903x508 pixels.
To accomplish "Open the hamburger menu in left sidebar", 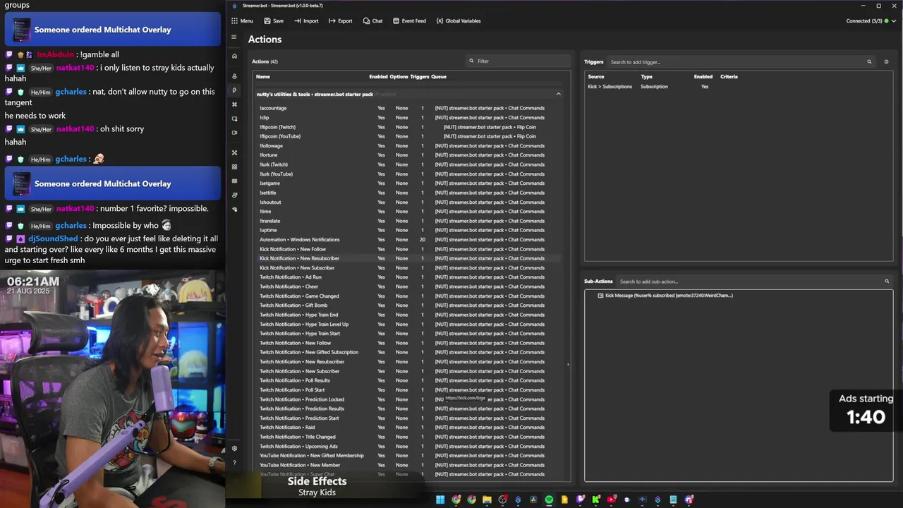I will 234,37.
